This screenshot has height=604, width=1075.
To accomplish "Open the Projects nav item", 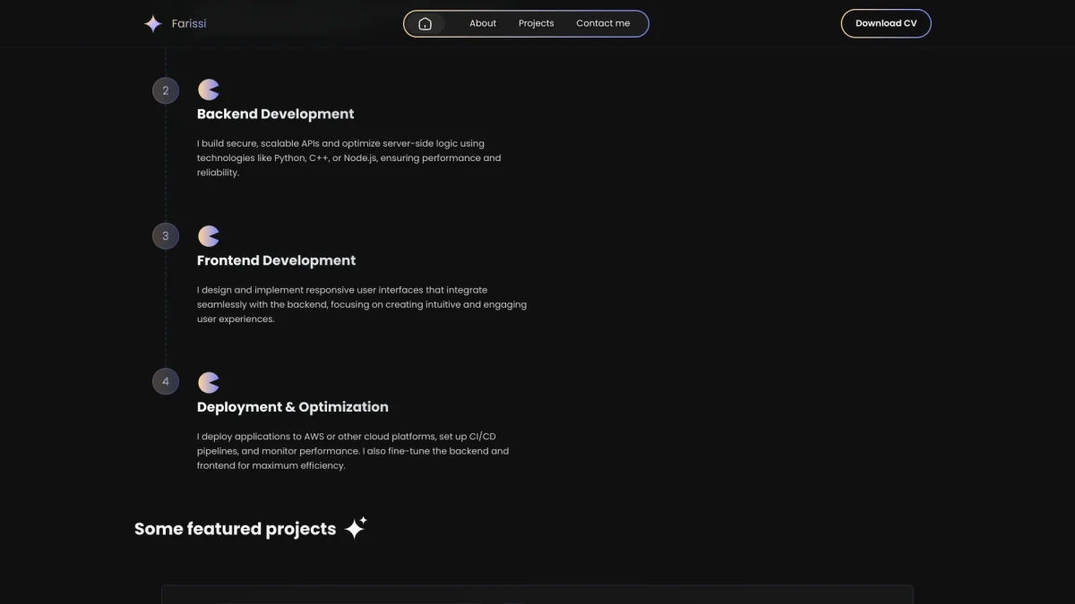I will tap(537, 23).
